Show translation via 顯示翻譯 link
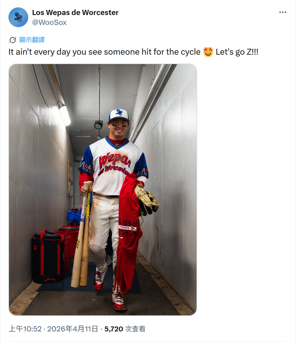296x342 pixels. click(x=32, y=40)
